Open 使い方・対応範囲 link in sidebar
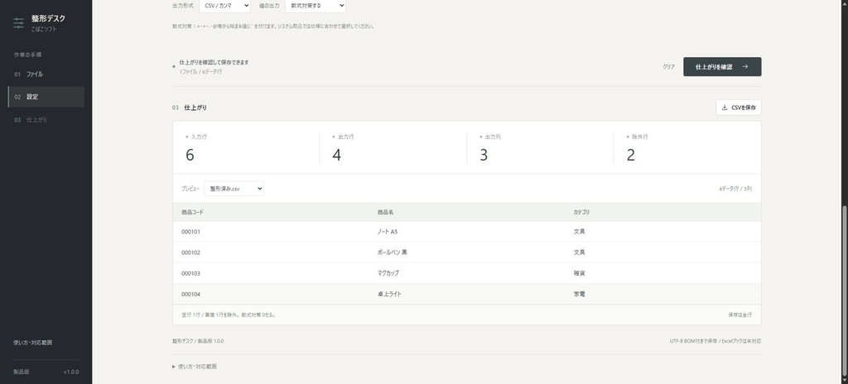Viewport: 848px width, 384px height. point(33,343)
